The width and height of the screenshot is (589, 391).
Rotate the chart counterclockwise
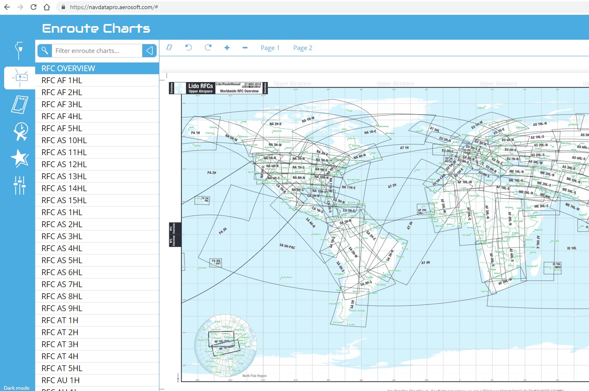tap(189, 48)
